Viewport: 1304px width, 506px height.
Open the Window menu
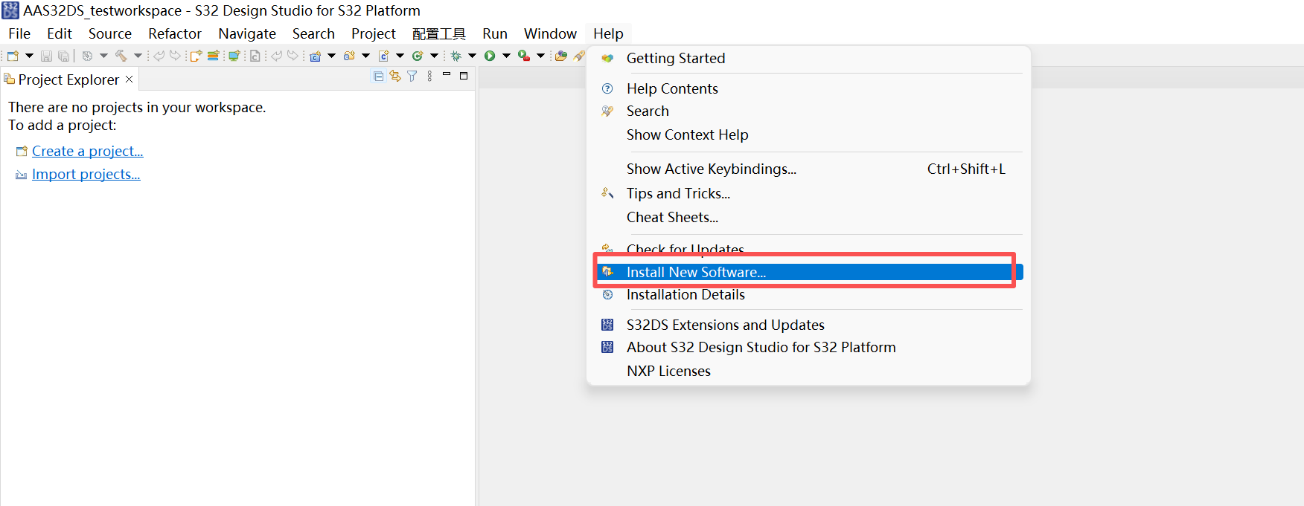(550, 33)
